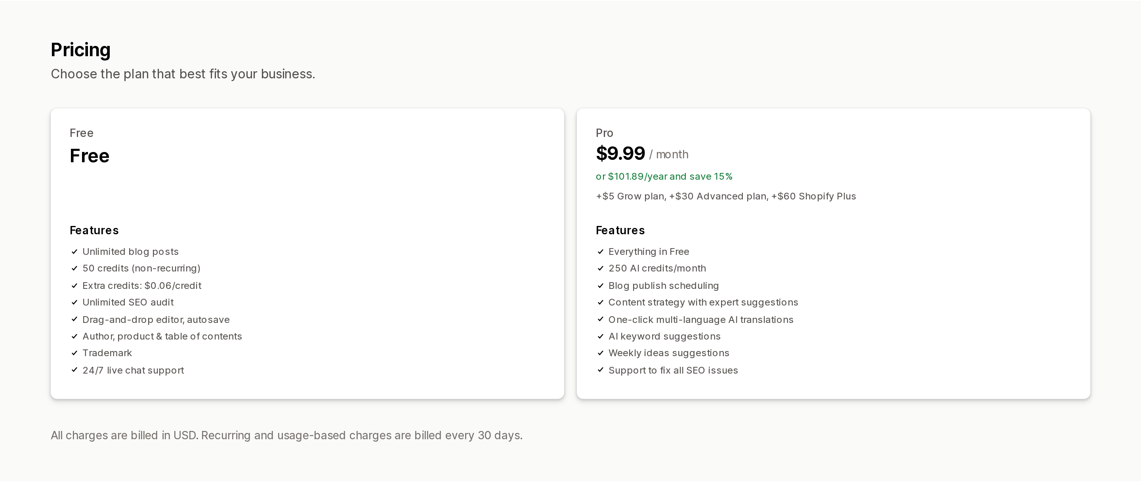This screenshot has width=1141, height=482.
Task: Click the billing note about USD charges
Action: point(286,436)
